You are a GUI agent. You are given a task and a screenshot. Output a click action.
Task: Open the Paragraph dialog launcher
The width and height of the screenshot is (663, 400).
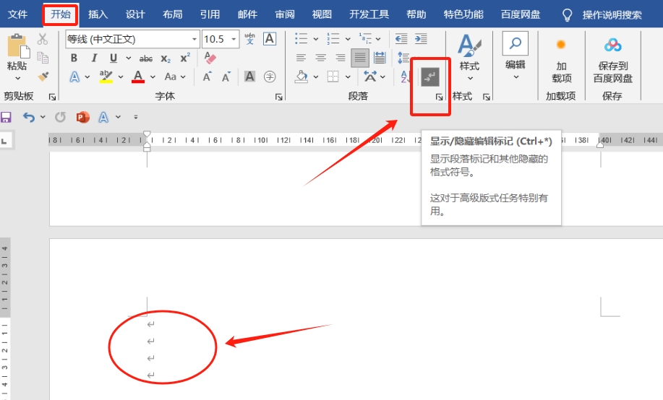[440, 97]
